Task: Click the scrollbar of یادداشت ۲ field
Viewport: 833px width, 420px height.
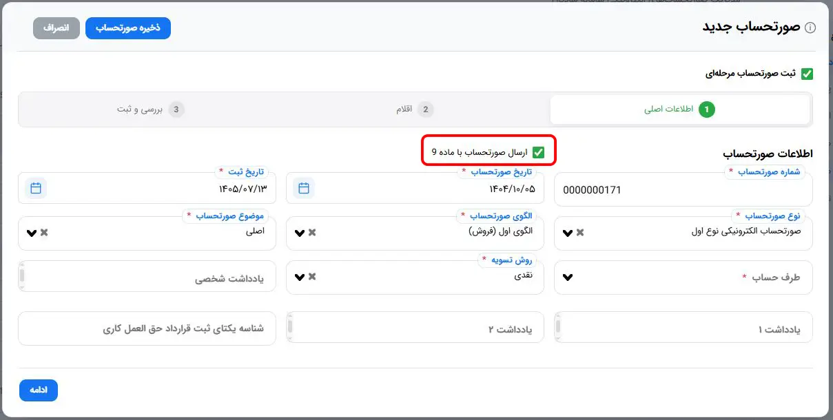Action: pyautogui.click(x=290, y=328)
